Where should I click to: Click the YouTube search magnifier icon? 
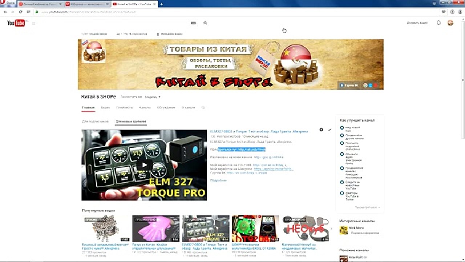[x=205, y=23]
